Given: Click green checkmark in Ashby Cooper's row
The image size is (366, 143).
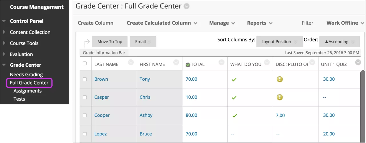Looking at the screenshot, I should coord(234,116).
